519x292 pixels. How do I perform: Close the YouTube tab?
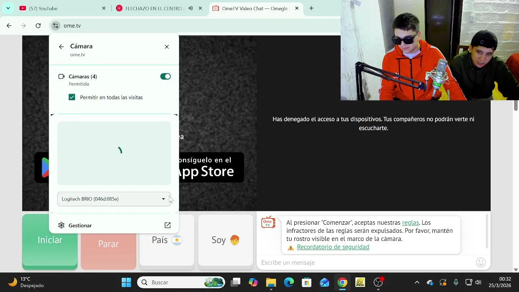[x=104, y=8]
